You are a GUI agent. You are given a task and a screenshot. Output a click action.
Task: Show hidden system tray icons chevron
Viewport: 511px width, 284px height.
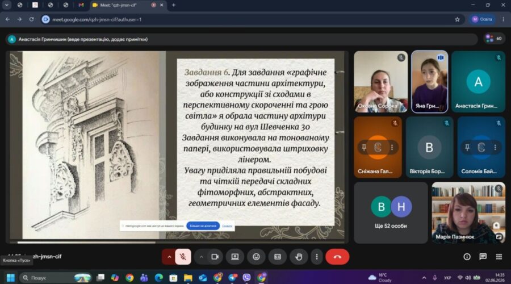click(424, 278)
